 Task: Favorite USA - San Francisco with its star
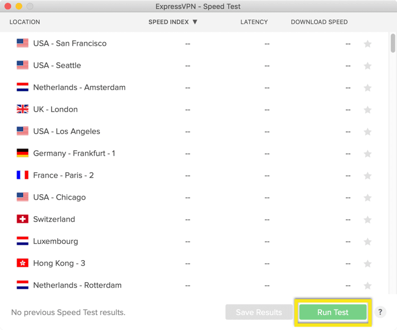368,44
